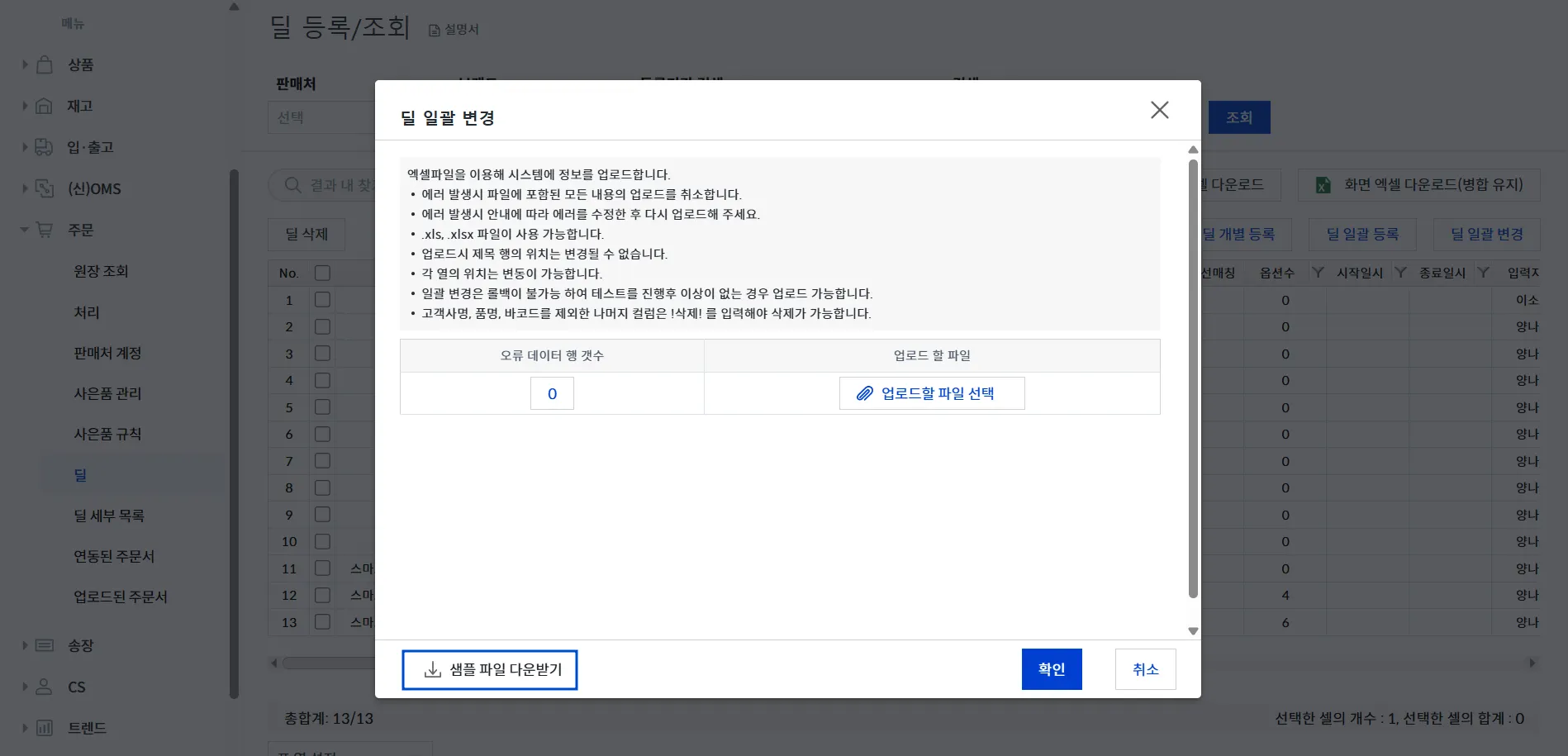Click the (신)OMS sidebar icon
Screen dimensions: 1568x756
click(x=45, y=188)
